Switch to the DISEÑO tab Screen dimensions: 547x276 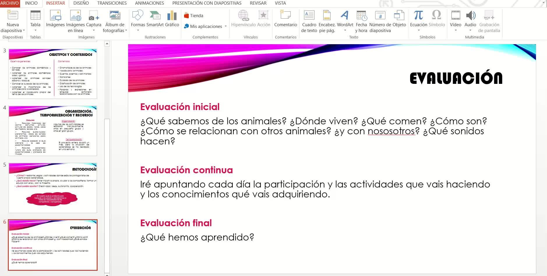coord(81,3)
